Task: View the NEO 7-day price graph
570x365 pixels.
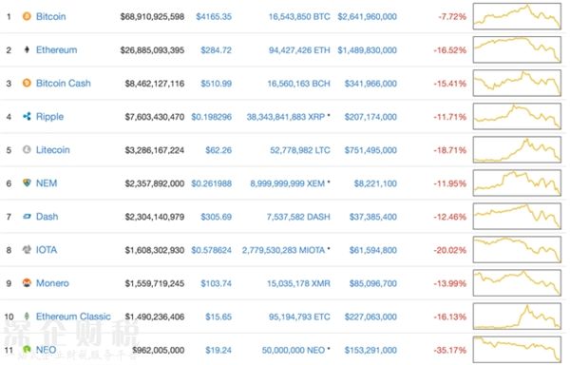Action: coord(517,350)
